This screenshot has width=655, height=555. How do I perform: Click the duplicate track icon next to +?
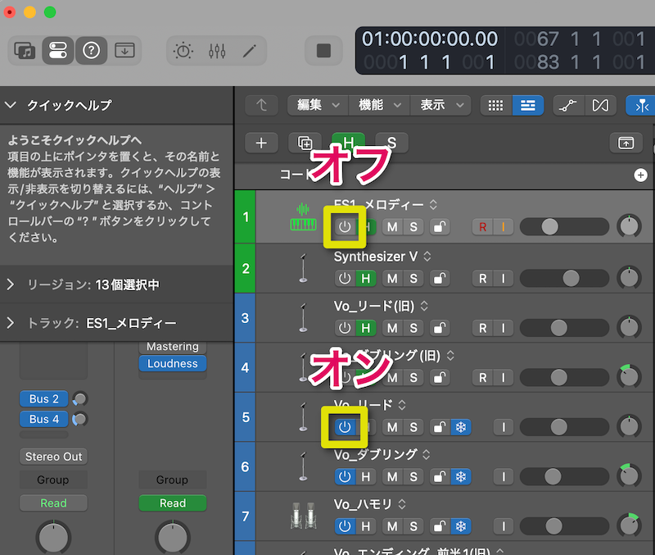(304, 143)
